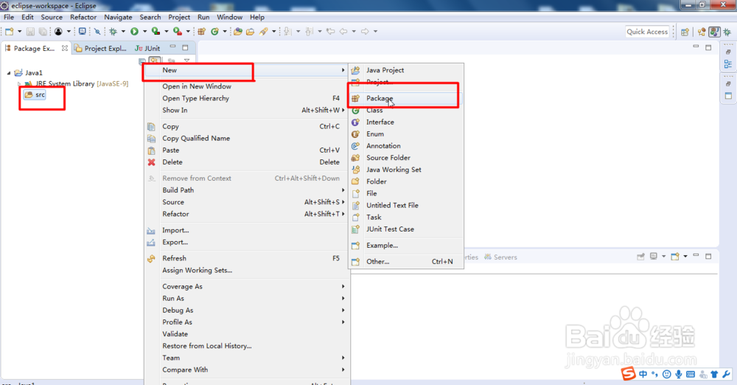This screenshot has height=385, width=737.
Task: Collapse the Java1 project tree node
Action: click(x=8, y=73)
